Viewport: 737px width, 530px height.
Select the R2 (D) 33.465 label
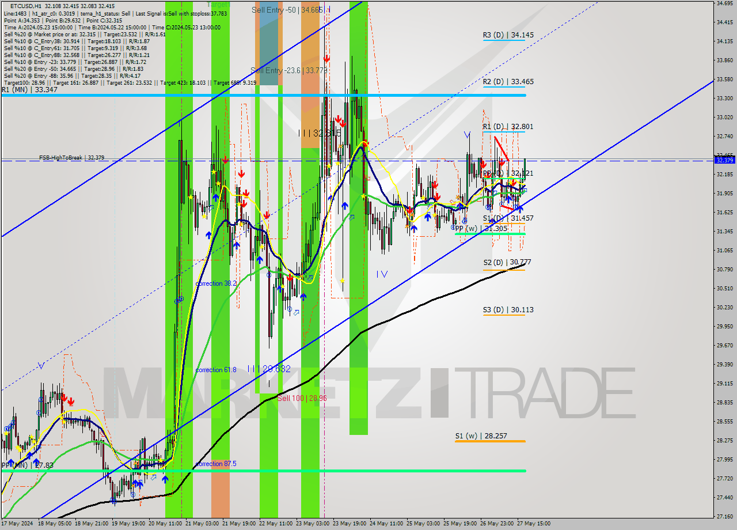(x=508, y=82)
